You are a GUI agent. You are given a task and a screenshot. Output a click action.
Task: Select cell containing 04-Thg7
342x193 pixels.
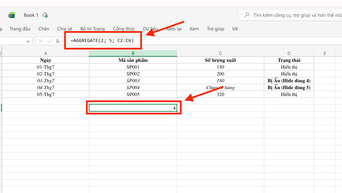tap(46, 87)
